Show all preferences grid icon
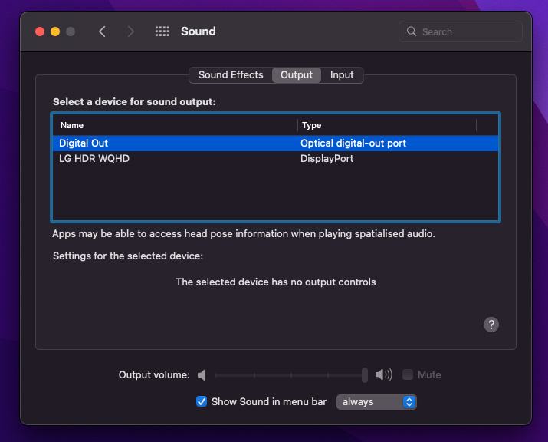 coord(162,31)
